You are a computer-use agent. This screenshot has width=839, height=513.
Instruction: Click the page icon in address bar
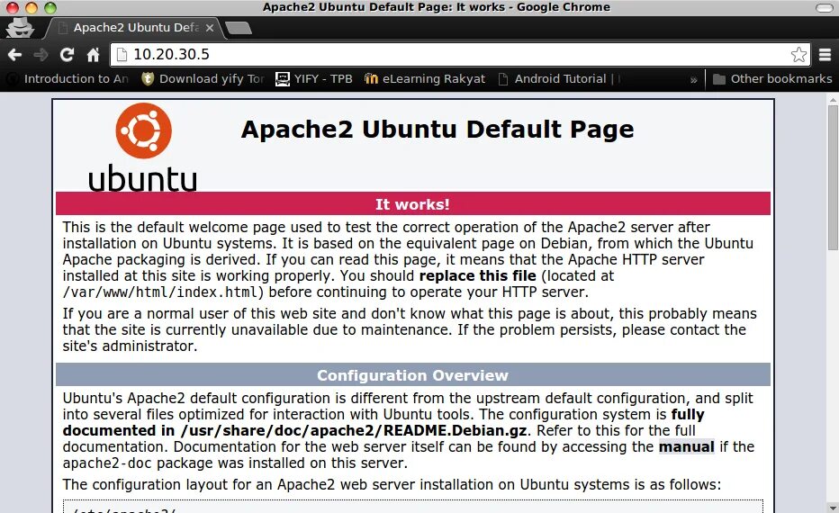[122, 55]
